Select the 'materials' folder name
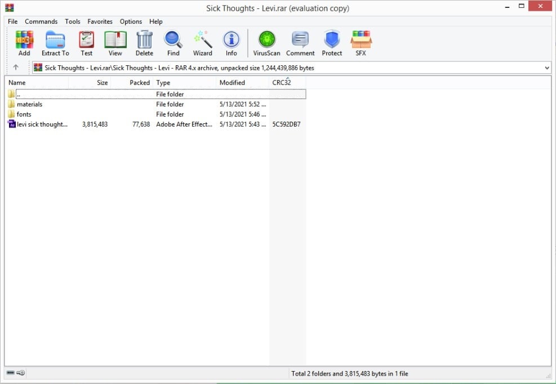This screenshot has height=384, width=556. pos(29,104)
